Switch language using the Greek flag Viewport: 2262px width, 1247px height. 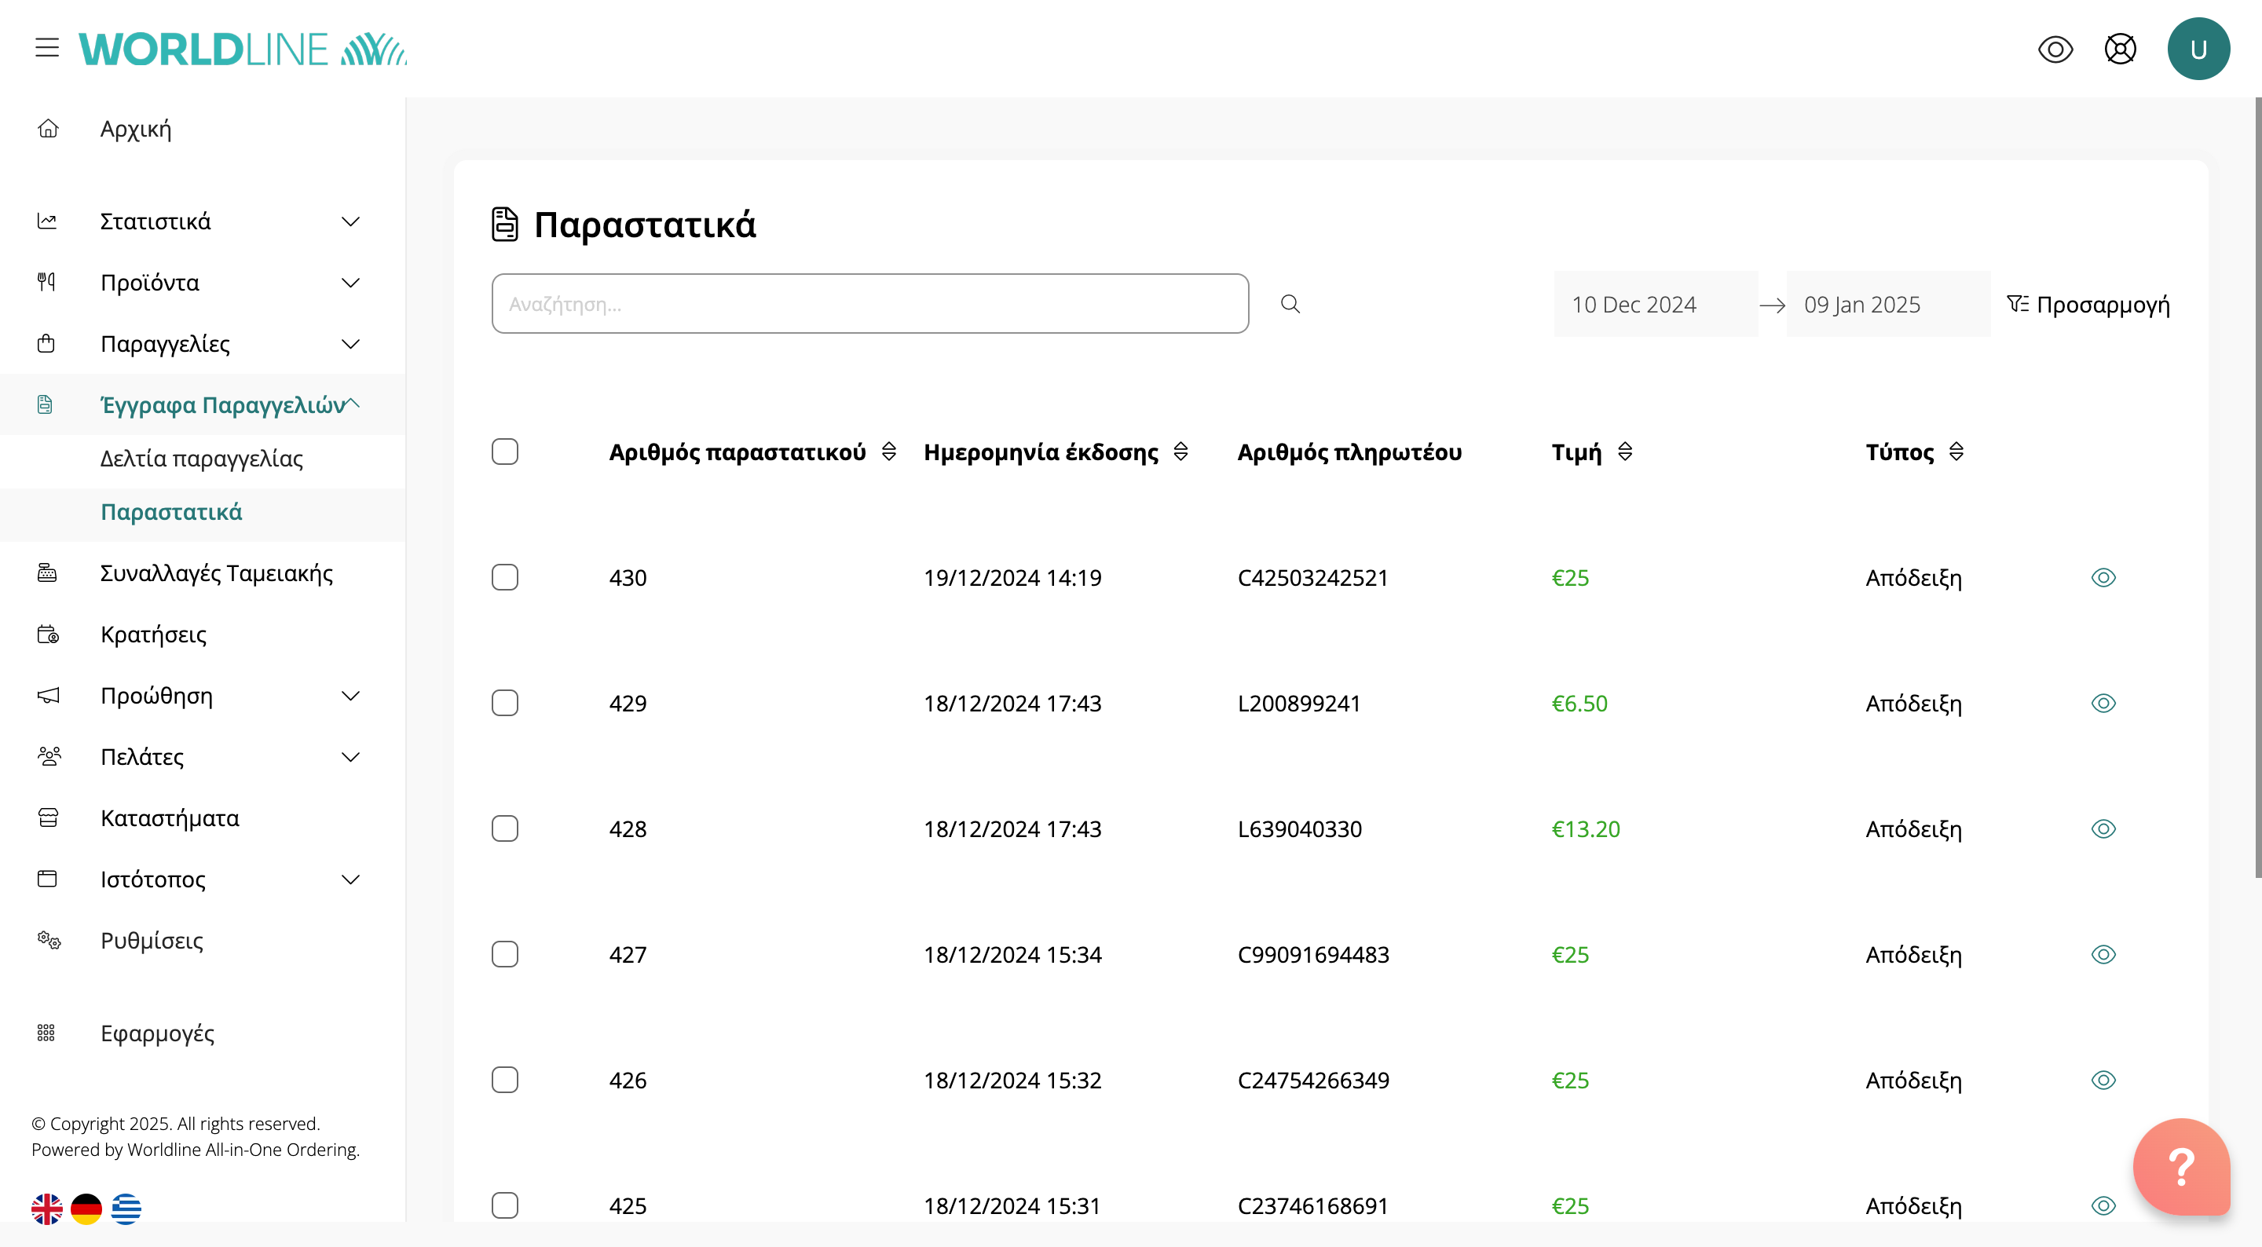click(x=126, y=1209)
